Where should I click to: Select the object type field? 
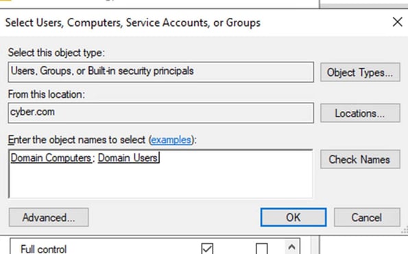pos(161,72)
